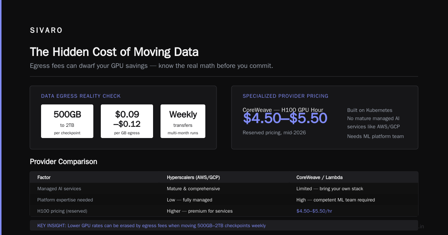This screenshot has height=235, width=448.
Task: Click the subtitle starting 'Egress fees can dwarf'
Action: pos(152,66)
